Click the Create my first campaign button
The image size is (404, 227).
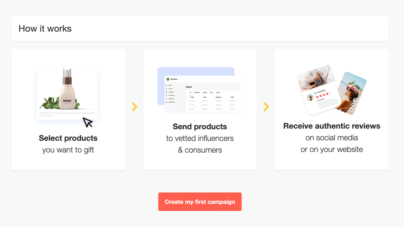pyautogui.click(x=200, y=202)
